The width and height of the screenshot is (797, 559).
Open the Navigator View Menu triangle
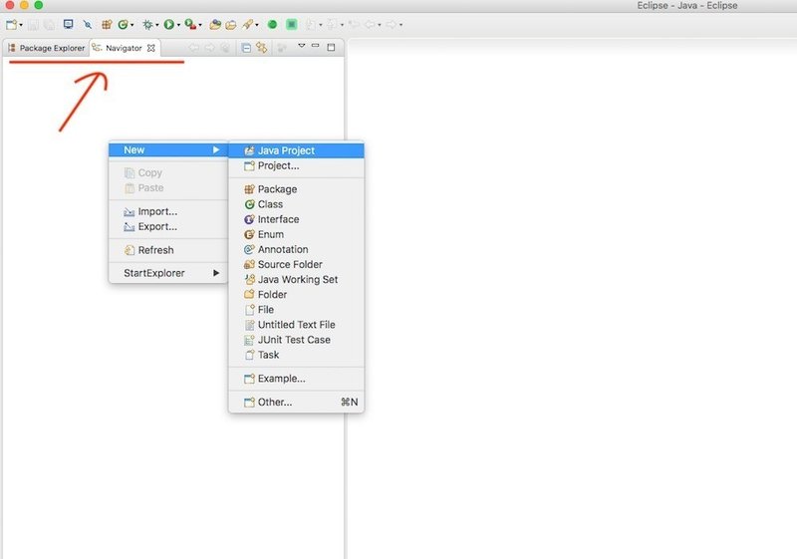[x=302, y=46]
